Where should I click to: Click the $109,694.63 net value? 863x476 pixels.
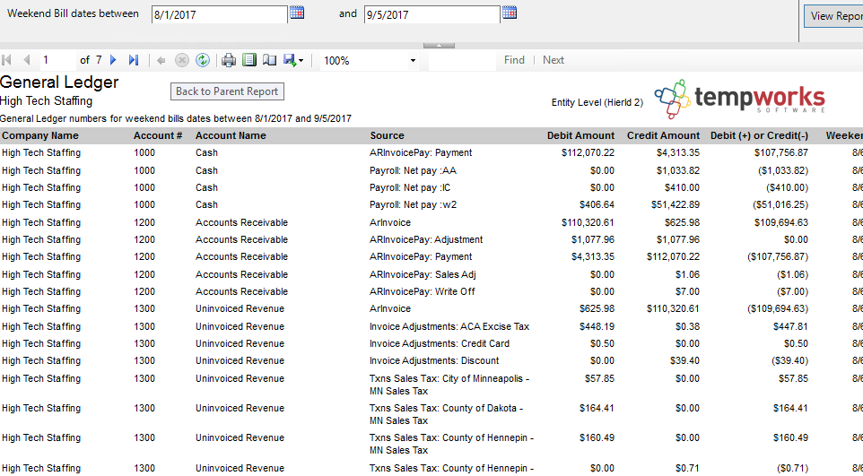tap(781, 222)
